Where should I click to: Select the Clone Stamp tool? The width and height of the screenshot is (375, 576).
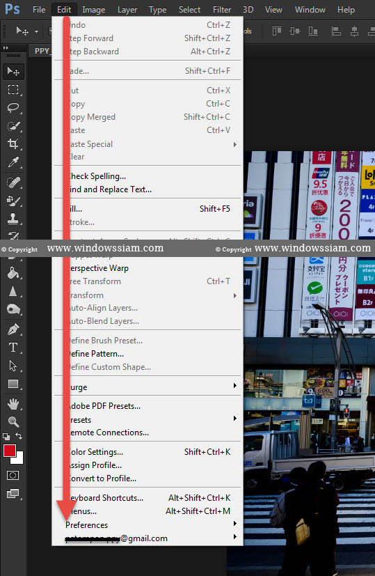tap(13, 219)
